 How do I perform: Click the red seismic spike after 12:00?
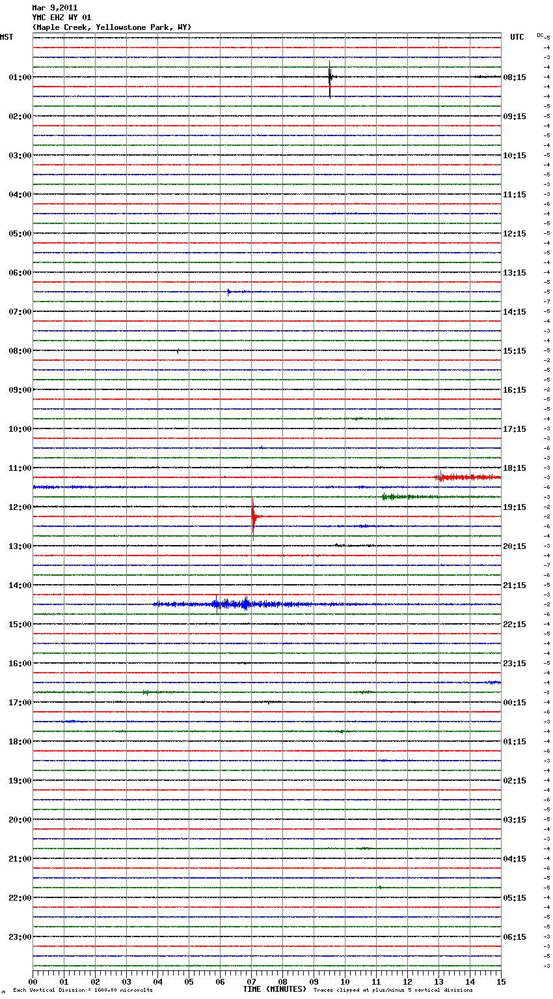(x=253, y=516)
